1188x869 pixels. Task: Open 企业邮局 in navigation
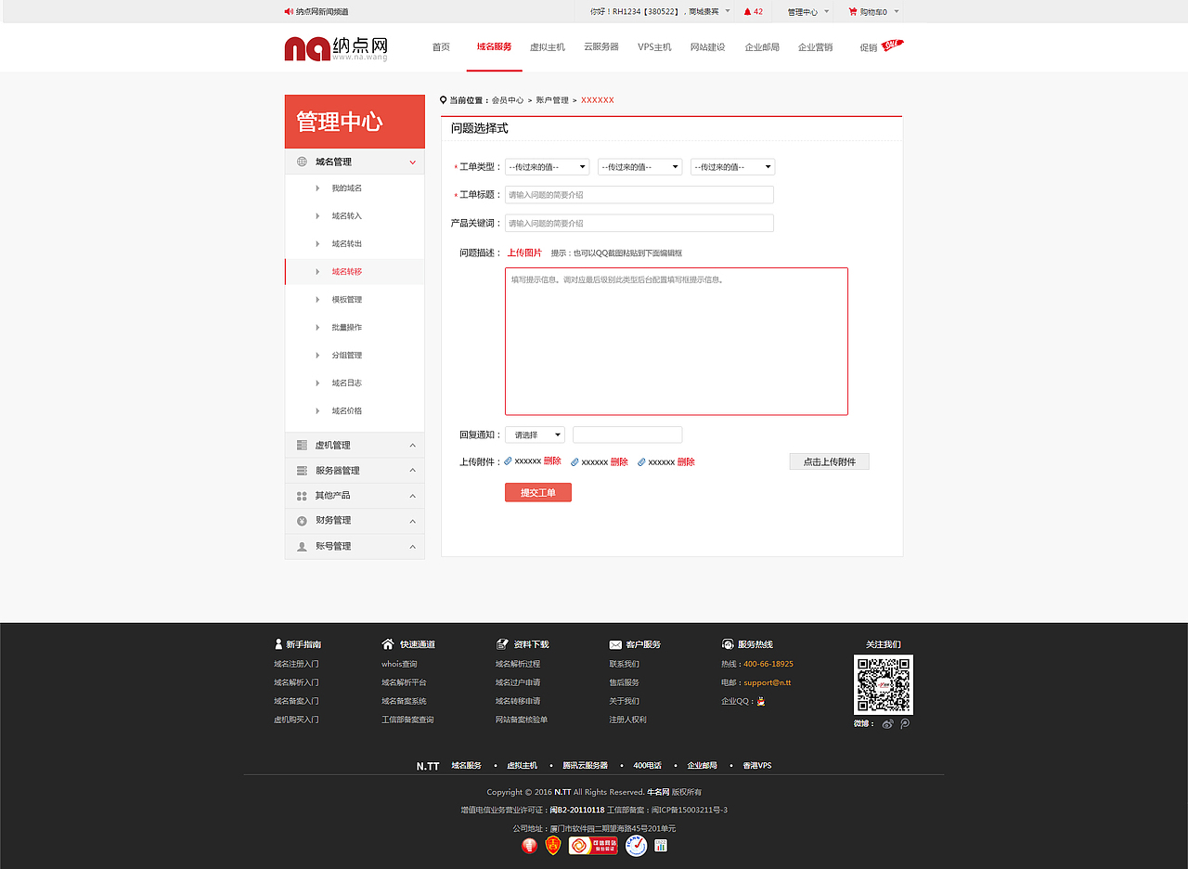click(762, 47)
